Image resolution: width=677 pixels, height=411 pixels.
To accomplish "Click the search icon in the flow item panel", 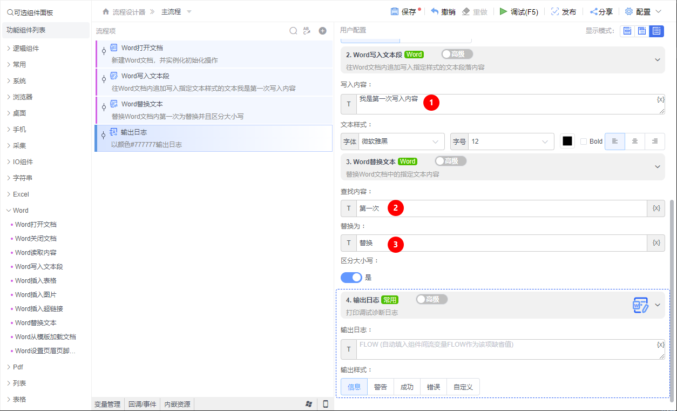I will [293, 31].
